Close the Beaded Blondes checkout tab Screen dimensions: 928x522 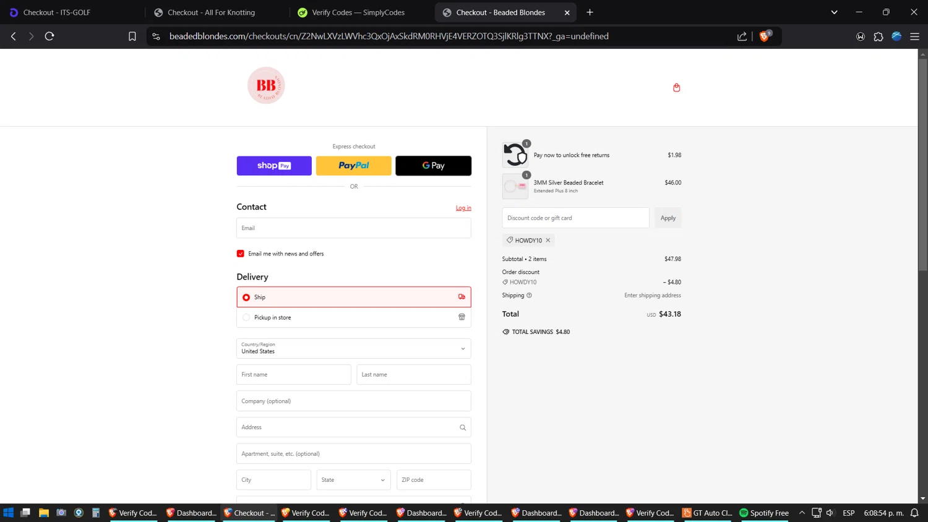click(567, 12)
